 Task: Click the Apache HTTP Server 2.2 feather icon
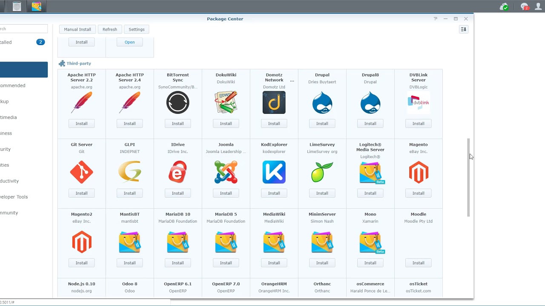tap(81, 102)
